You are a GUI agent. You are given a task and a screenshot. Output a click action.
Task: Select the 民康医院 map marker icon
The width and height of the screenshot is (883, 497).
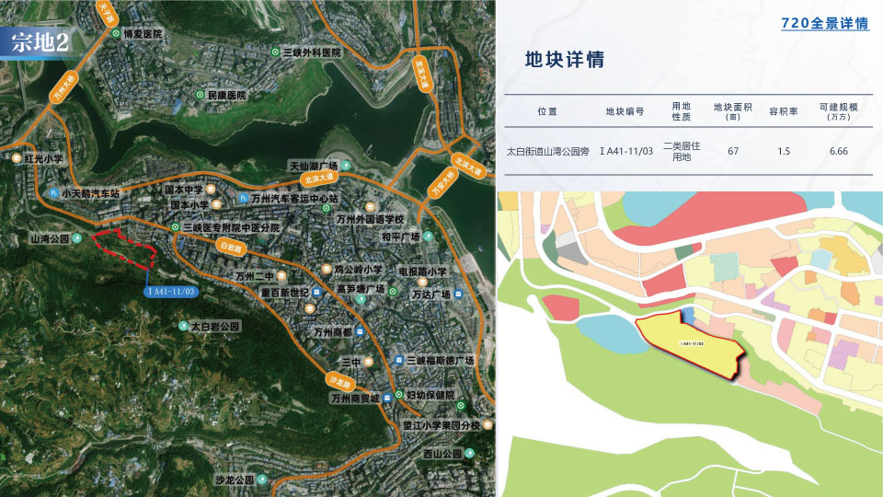click(x=200, y=95)
